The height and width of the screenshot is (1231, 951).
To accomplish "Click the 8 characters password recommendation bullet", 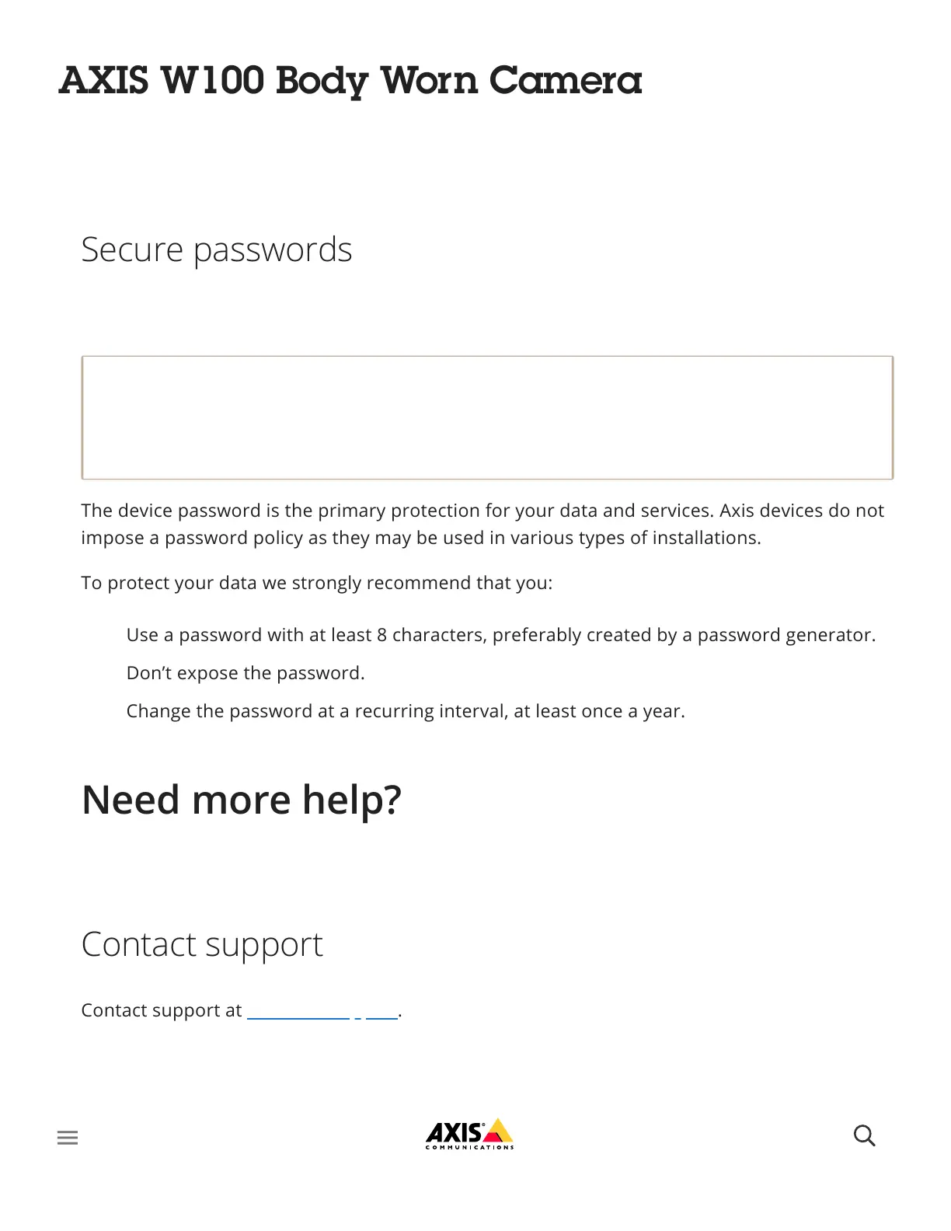I will point(501,635).
